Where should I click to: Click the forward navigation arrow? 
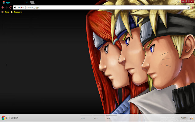pyautogui.click(x=6, y=7)
